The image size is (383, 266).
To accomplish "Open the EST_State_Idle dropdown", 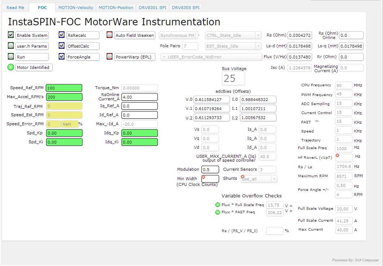I will tap(233, 46).
